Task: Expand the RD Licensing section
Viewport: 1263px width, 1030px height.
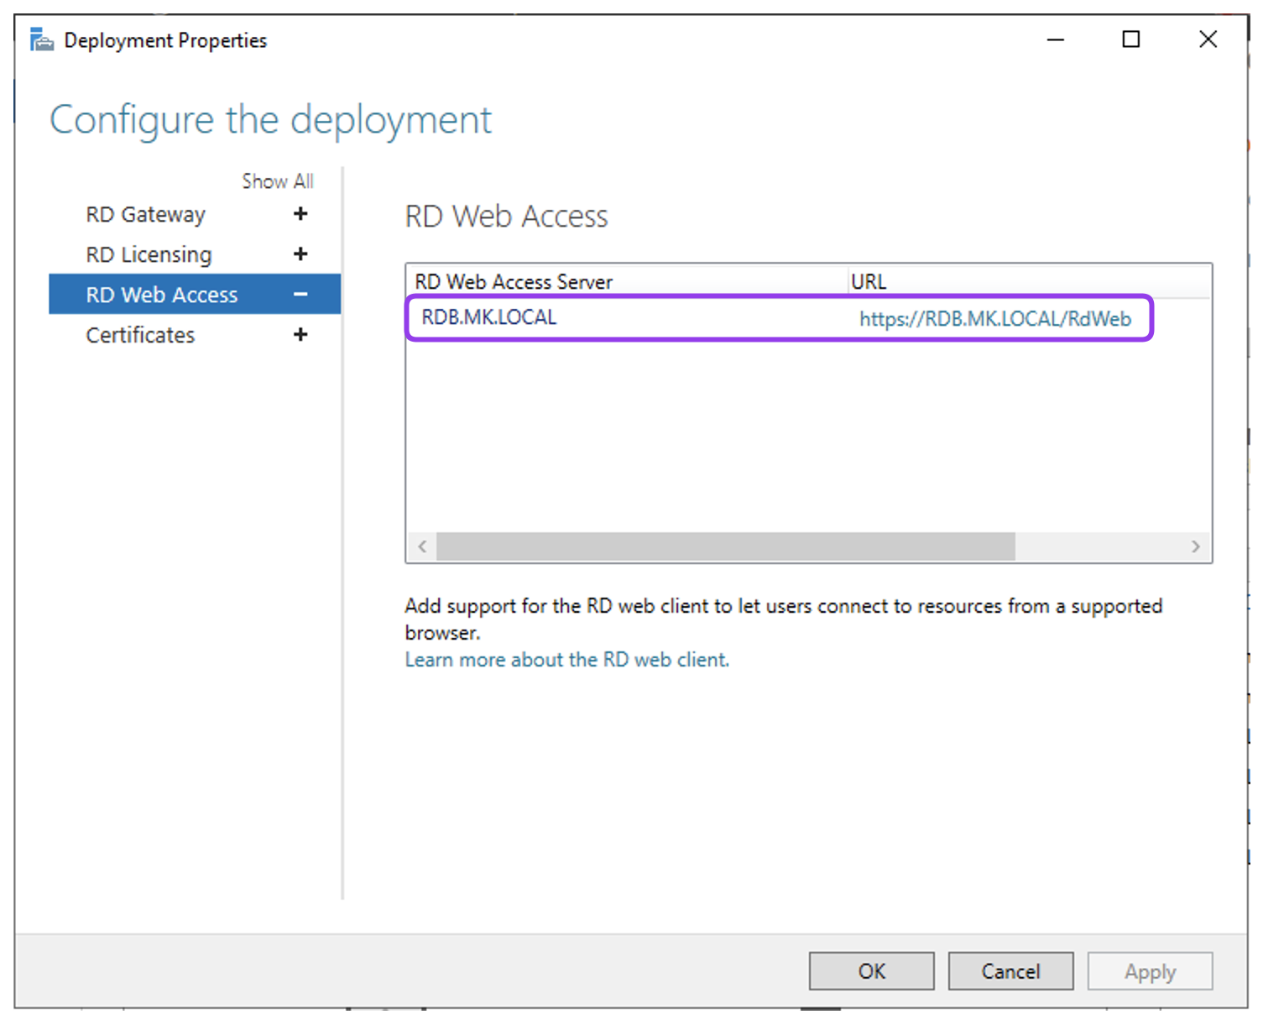Action: coord(300,254)
